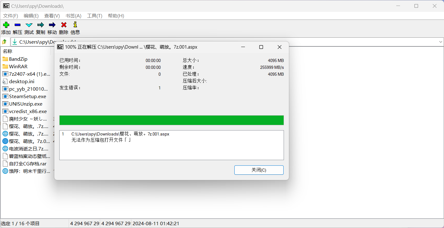Viewport: 444px width, 228px height.
Task: Click the green extraction progress bar
Action: pyautogui.click(x=172, y=120)
